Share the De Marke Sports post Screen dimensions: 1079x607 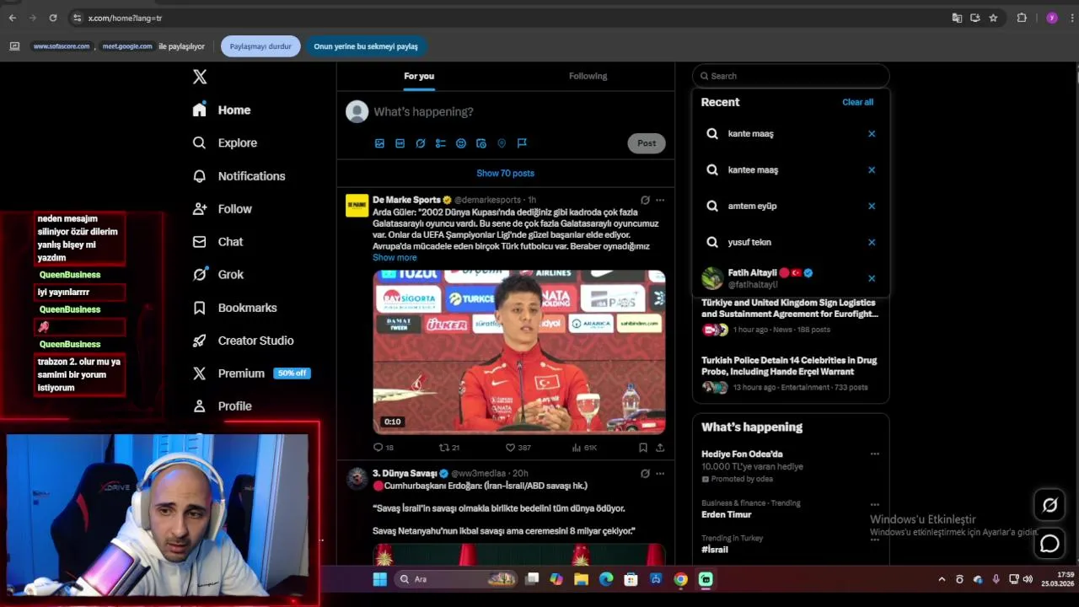(x=660, y=448)
